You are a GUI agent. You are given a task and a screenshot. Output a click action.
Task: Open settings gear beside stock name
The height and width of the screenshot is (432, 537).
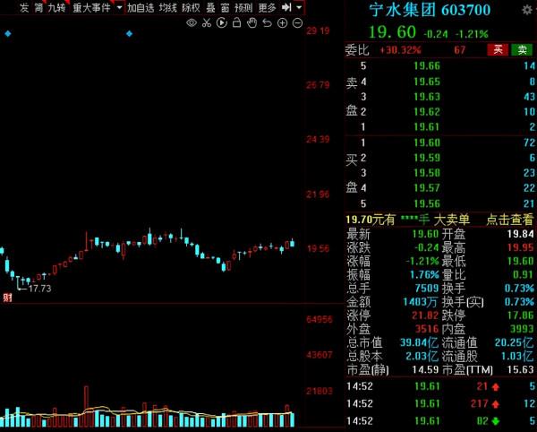pos(529,11)
